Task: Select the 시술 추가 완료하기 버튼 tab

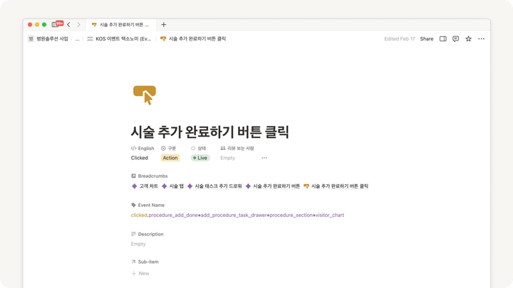Action: 120,25
